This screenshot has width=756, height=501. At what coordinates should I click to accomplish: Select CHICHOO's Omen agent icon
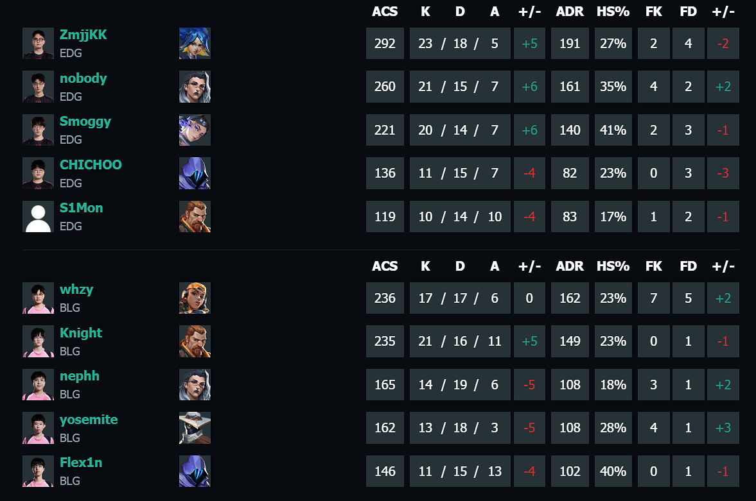point(195,173)
